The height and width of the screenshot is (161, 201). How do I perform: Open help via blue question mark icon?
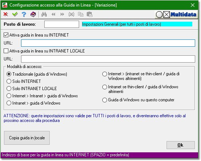(x=24, y=14)
